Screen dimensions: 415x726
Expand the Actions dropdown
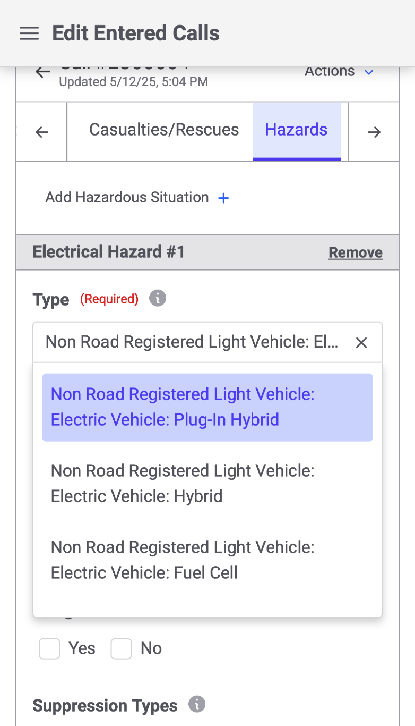(339, 72)
